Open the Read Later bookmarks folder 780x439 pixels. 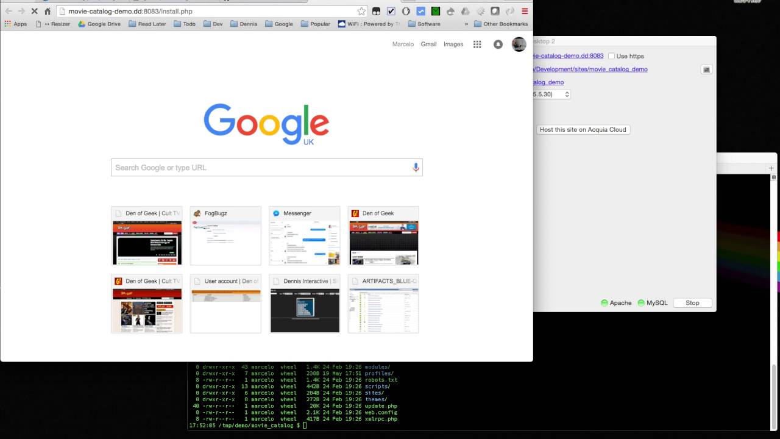(x=146, y=24)
